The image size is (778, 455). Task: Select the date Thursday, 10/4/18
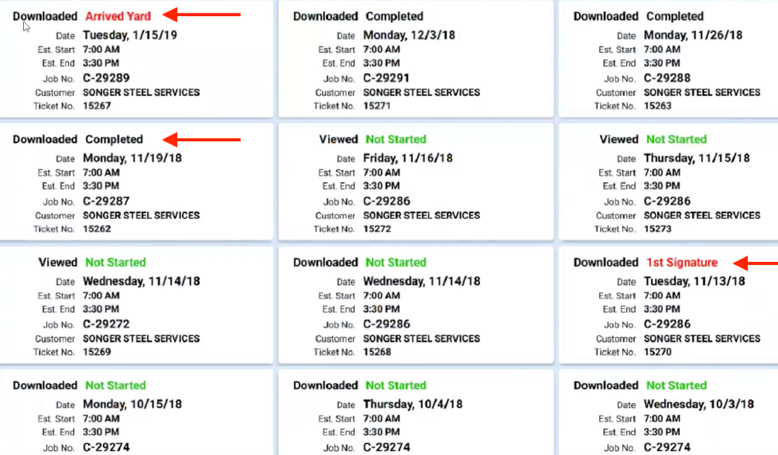pos(413,404)
